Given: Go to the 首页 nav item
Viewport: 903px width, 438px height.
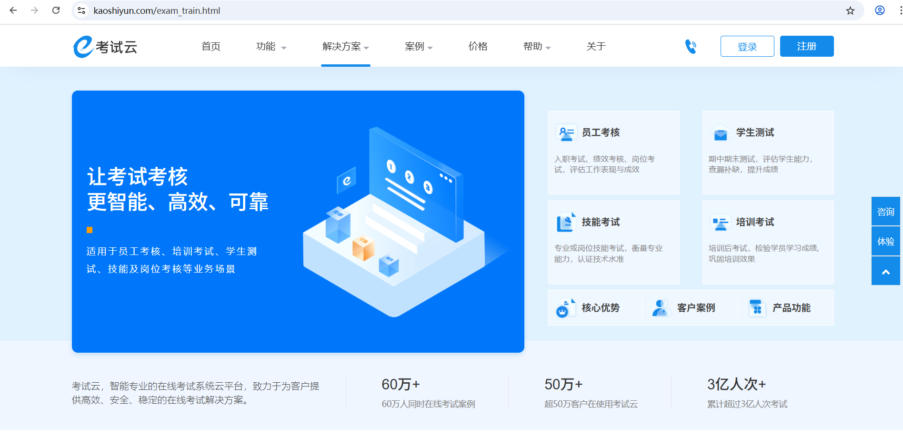Looking at the screenshot, I should pos(211,47).
